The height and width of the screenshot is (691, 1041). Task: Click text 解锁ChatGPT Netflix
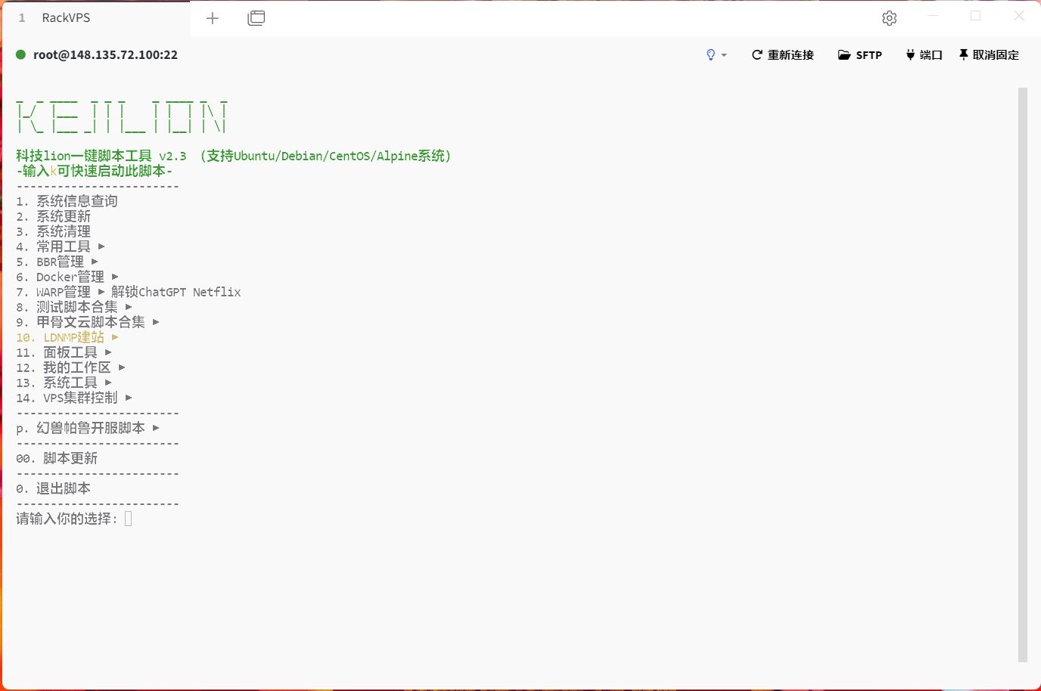point(176,292)
